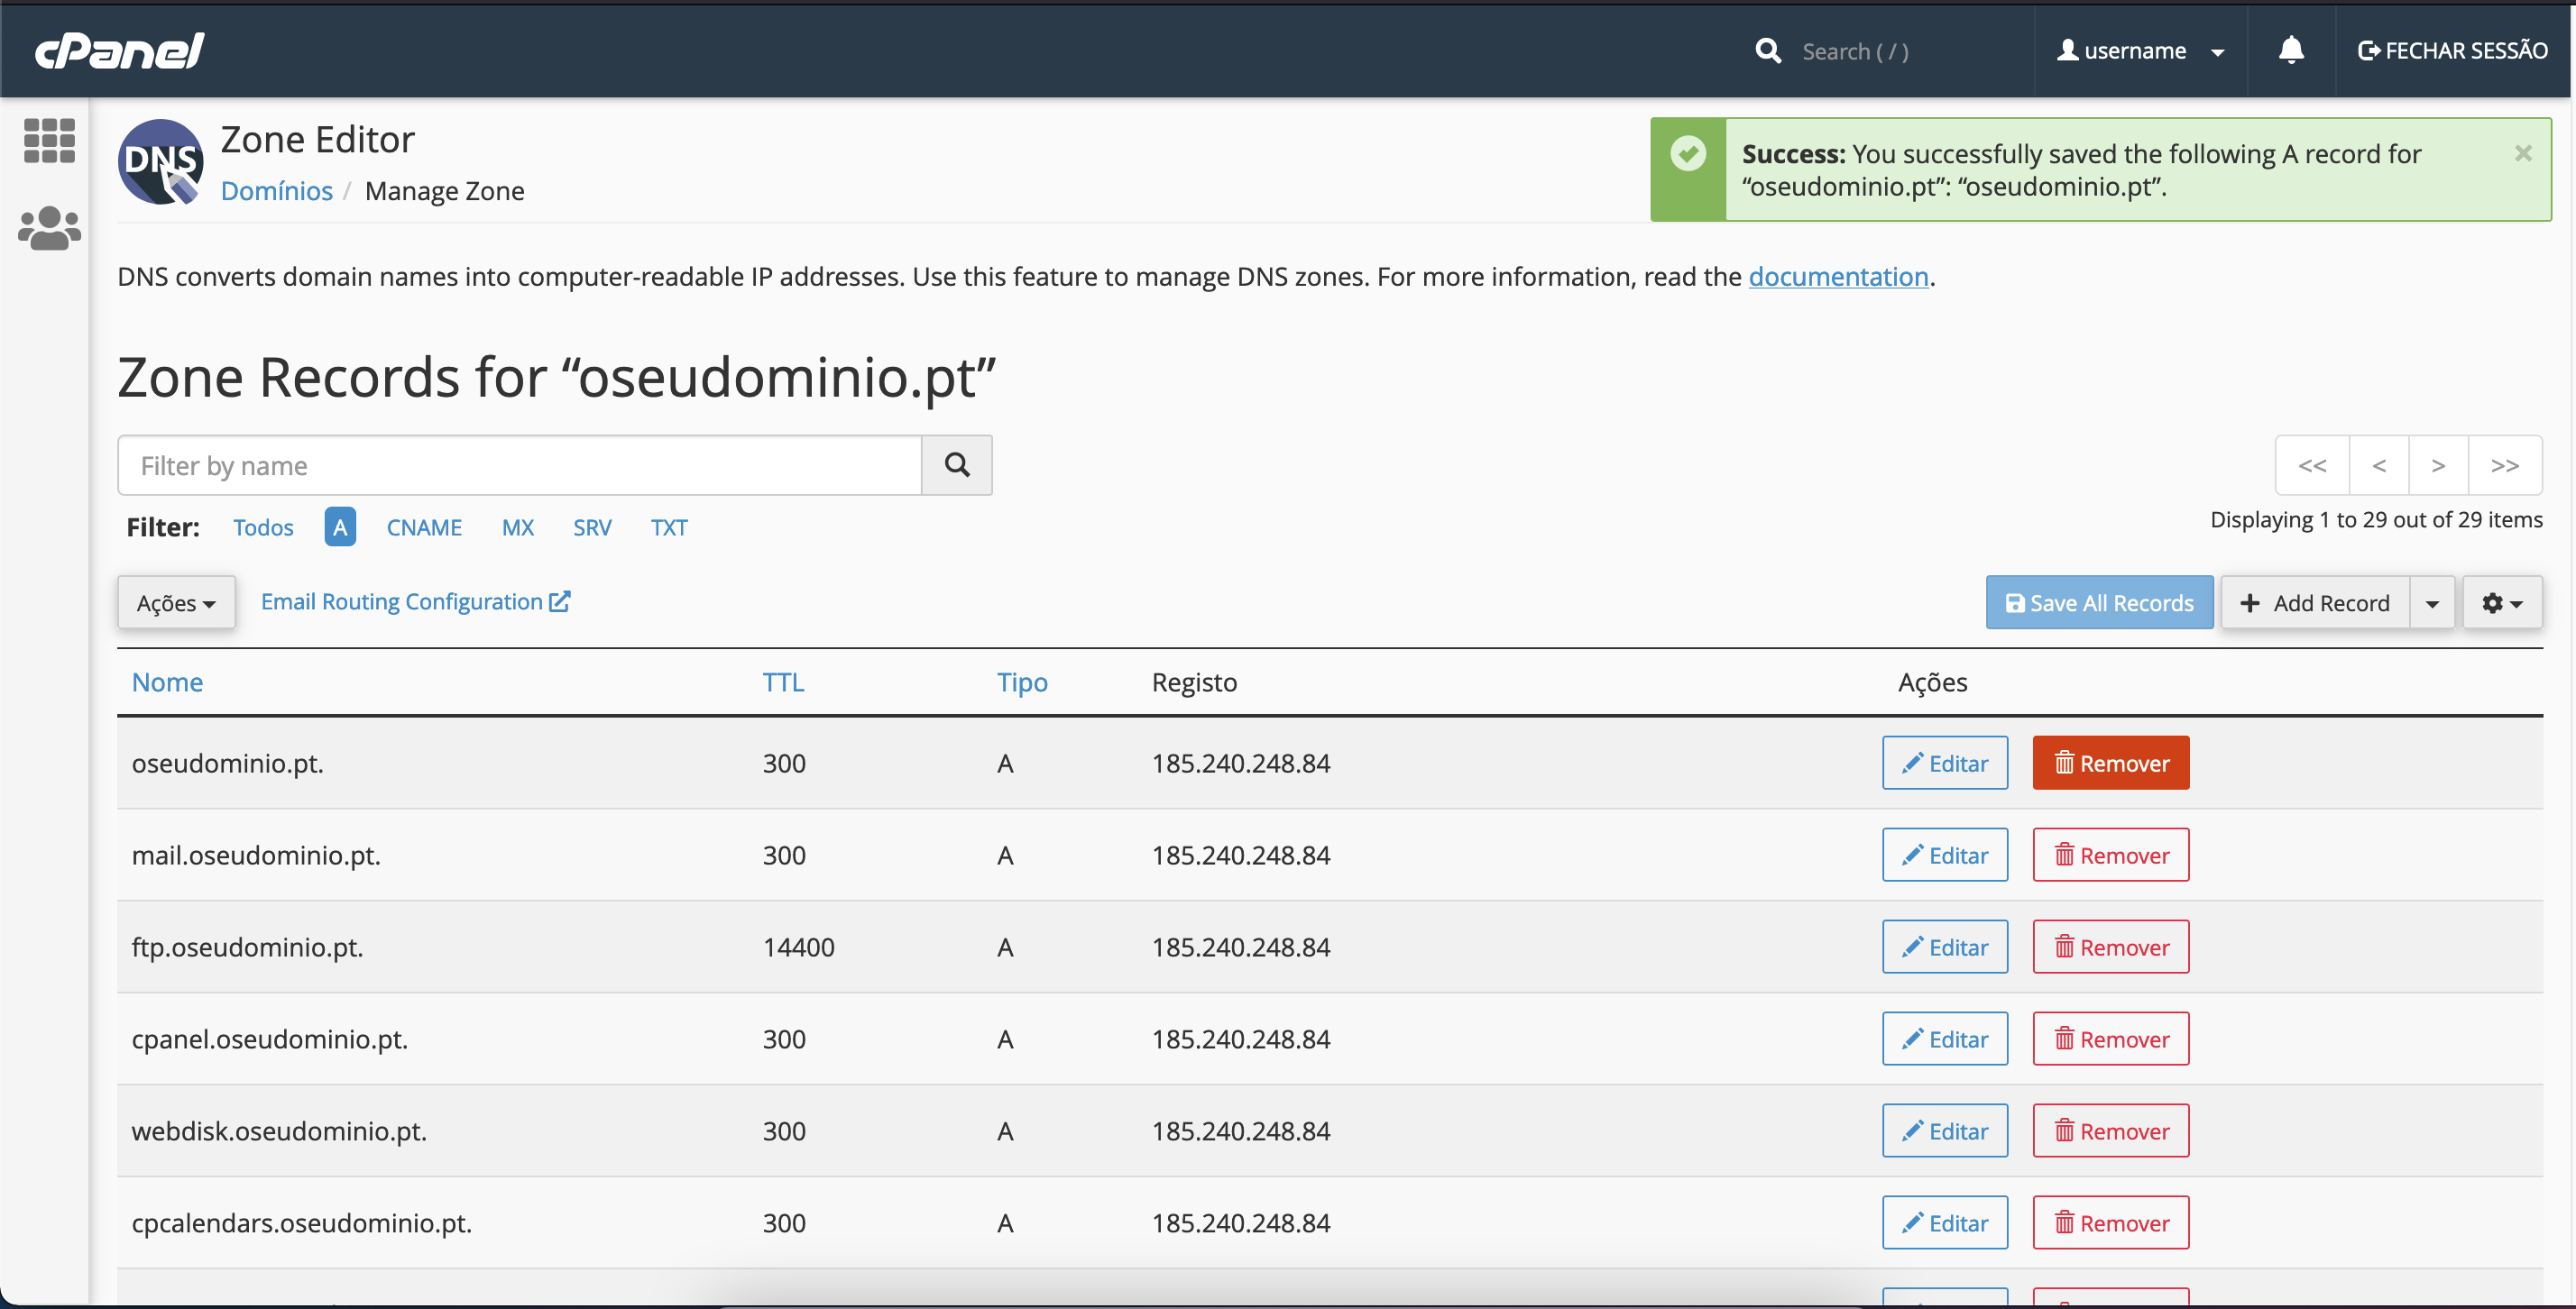
Task: Open the Ações actions dropdown
Action: (176, 602)
